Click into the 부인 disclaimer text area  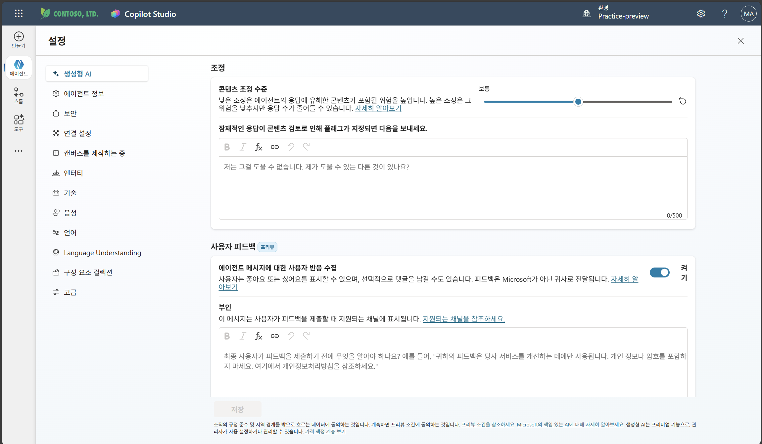[x=453, y=371]
